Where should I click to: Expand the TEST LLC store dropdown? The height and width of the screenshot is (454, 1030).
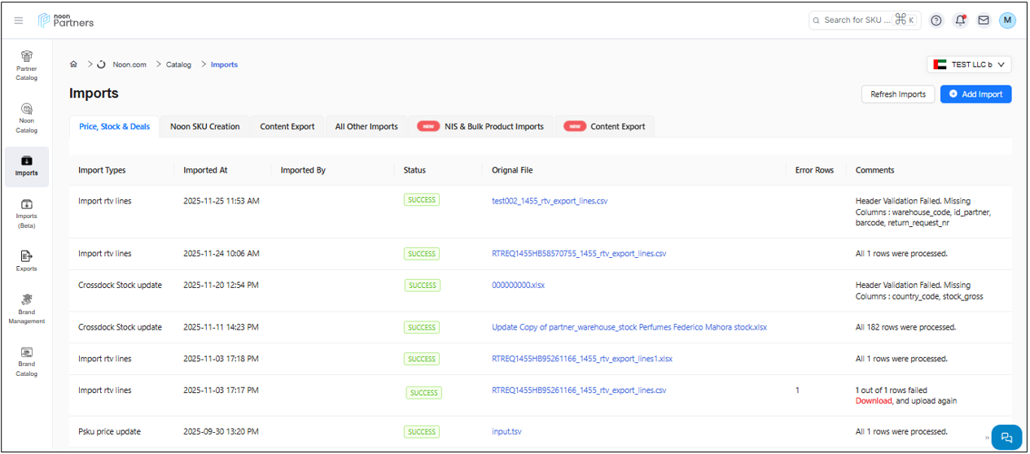pos(969,64)
